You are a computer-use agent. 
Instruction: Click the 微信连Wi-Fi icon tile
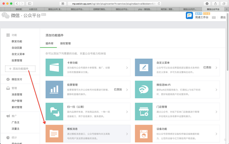pyautogui.click(x=144, y=89)
